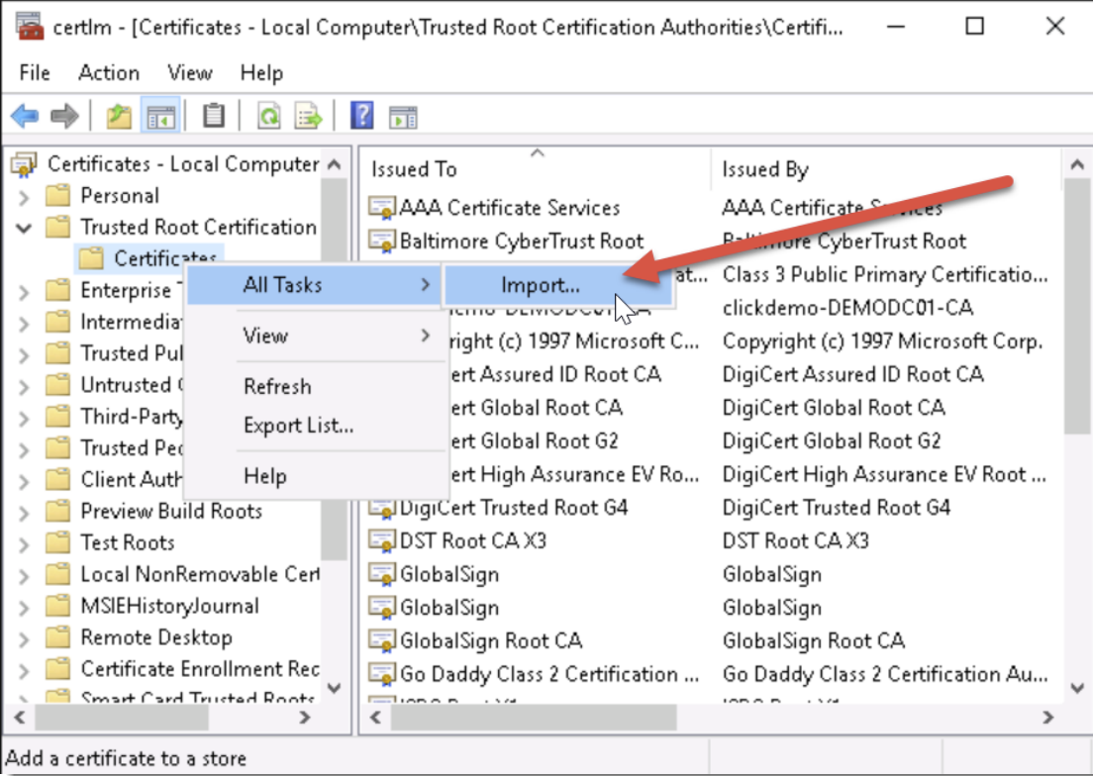Click the tree pane scroll-down arrow
Image resolution: width=1093 pixels, height=776 pixels.
pos(335,688)
